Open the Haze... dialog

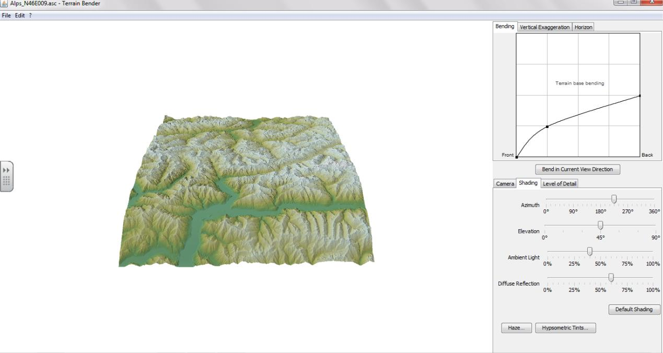click(x=516, y=328)
